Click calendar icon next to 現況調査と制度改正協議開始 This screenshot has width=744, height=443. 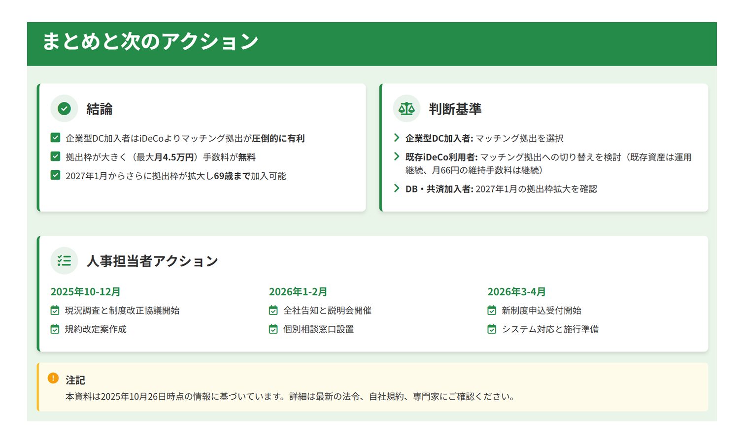click(55, 311)
